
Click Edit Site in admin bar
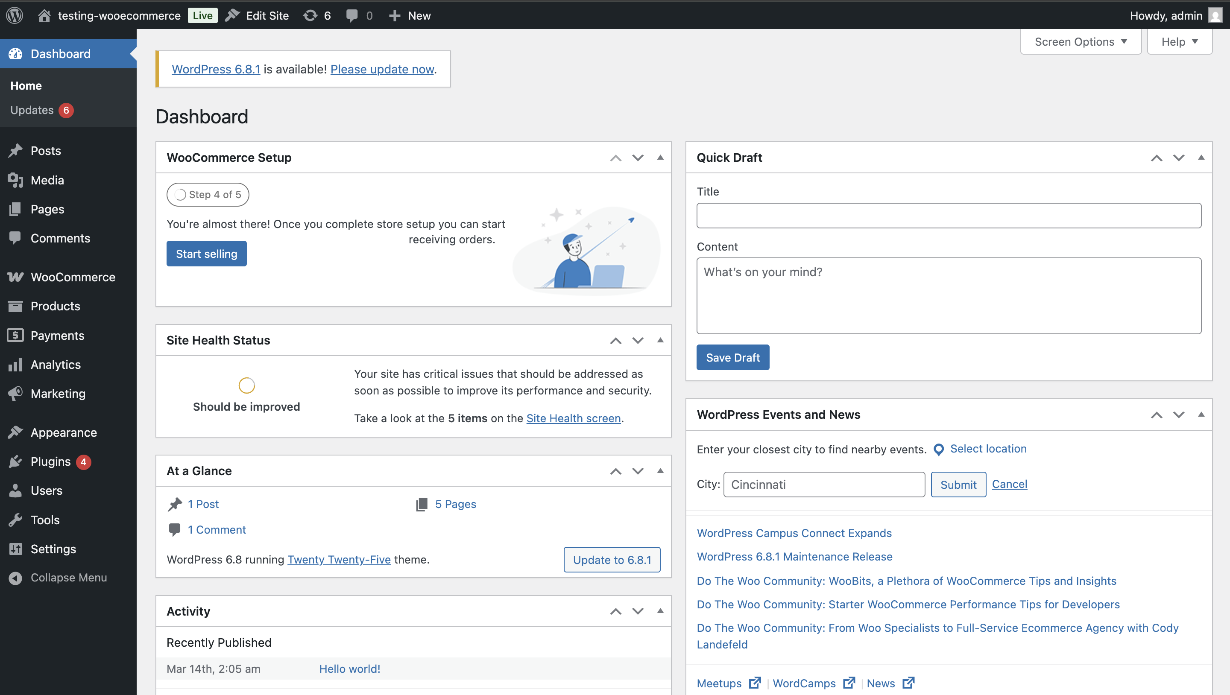tap(258, 16)
